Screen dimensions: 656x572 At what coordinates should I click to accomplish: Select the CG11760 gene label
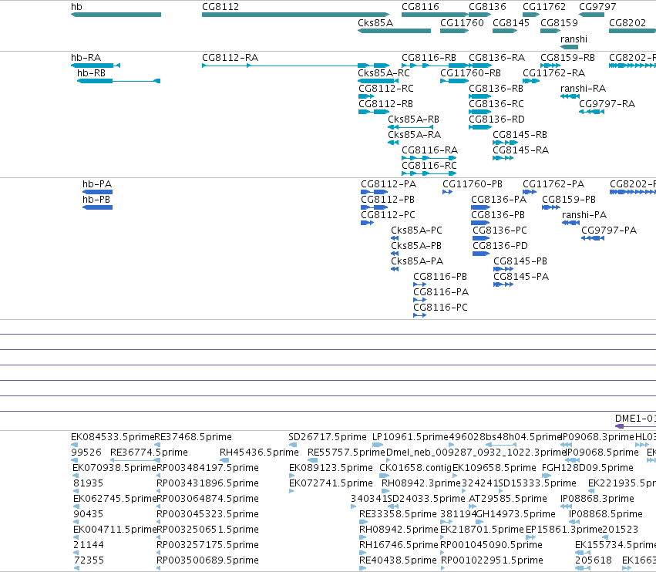click(462, 23)
